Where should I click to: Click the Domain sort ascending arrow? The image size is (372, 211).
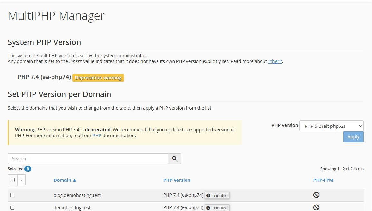(74, 180)
